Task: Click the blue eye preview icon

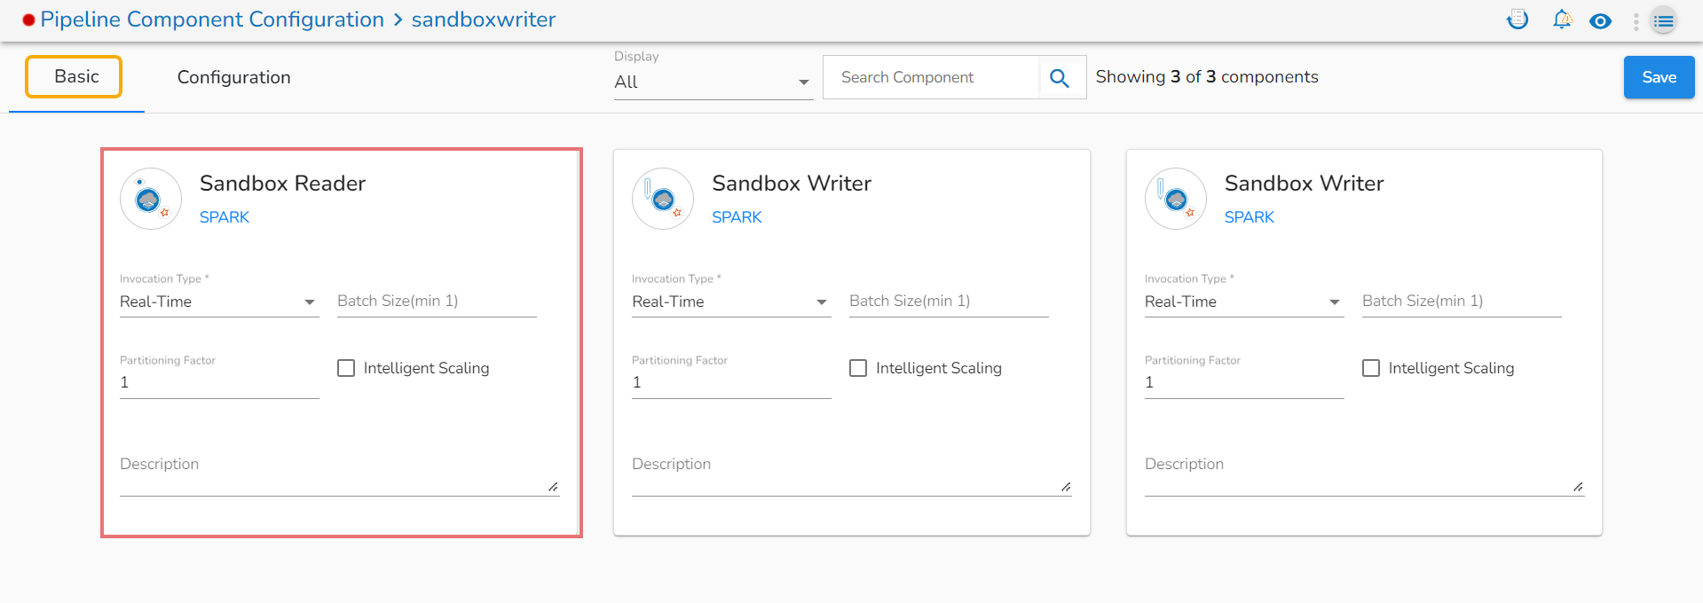Action: [1600, 21]
